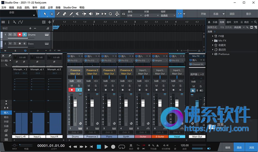Switch to the 循环 browser tab
The image size is (258, 152).
click(229, 22)
